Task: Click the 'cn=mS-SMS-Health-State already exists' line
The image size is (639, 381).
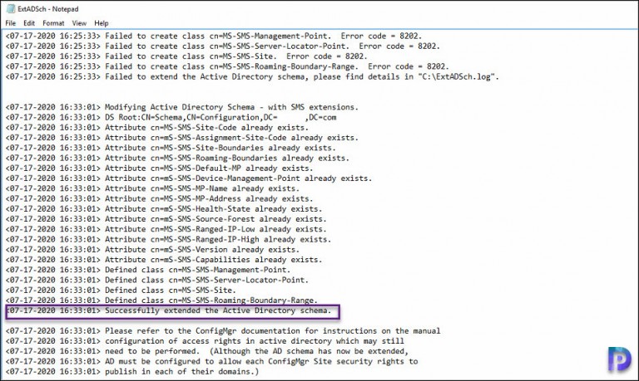Action: 164,209
